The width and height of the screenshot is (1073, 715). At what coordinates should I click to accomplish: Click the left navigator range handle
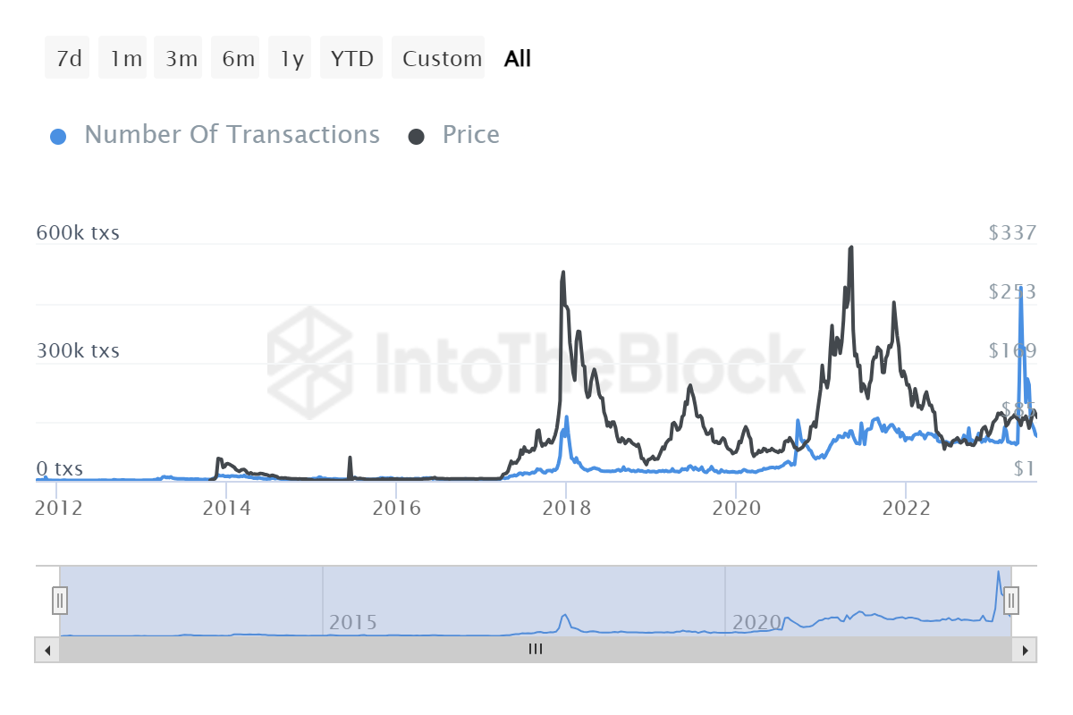[60, 601]
